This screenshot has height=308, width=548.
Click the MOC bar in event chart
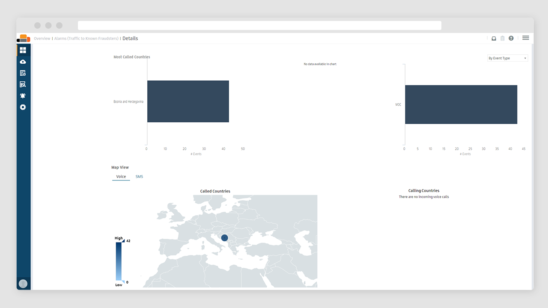point(461,104)
